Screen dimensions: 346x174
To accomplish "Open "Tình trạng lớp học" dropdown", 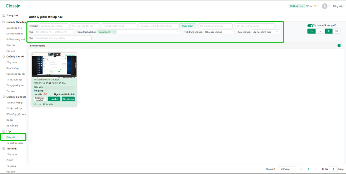I will pyautogui.click(x=219, y=32).
